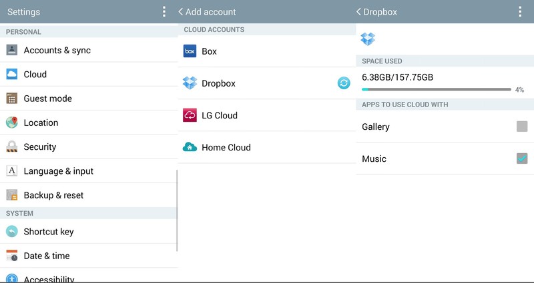Enable the Gallery checkbox
Screen dimensions: 534x283
521,127
